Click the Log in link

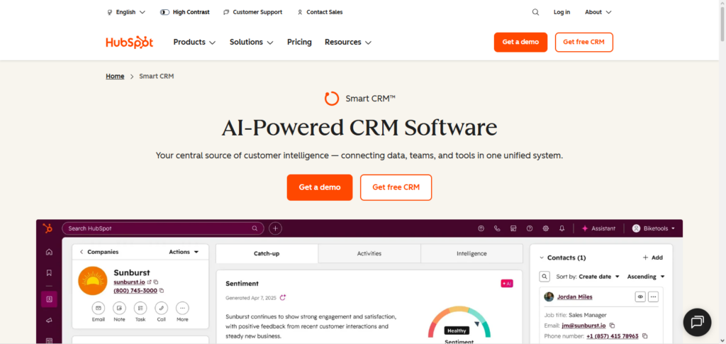(562, 13)
